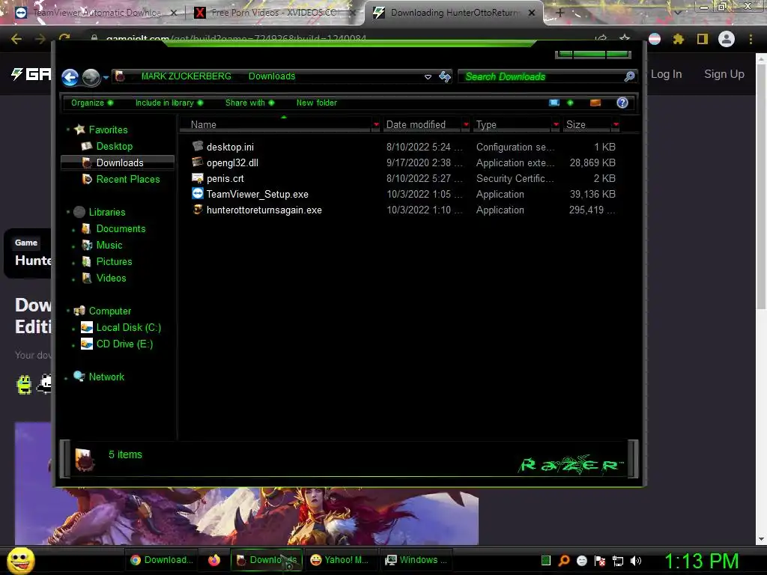Open the Start menu smiley button
The height and width of the screenshot is (575, 767).
point(20,560)
